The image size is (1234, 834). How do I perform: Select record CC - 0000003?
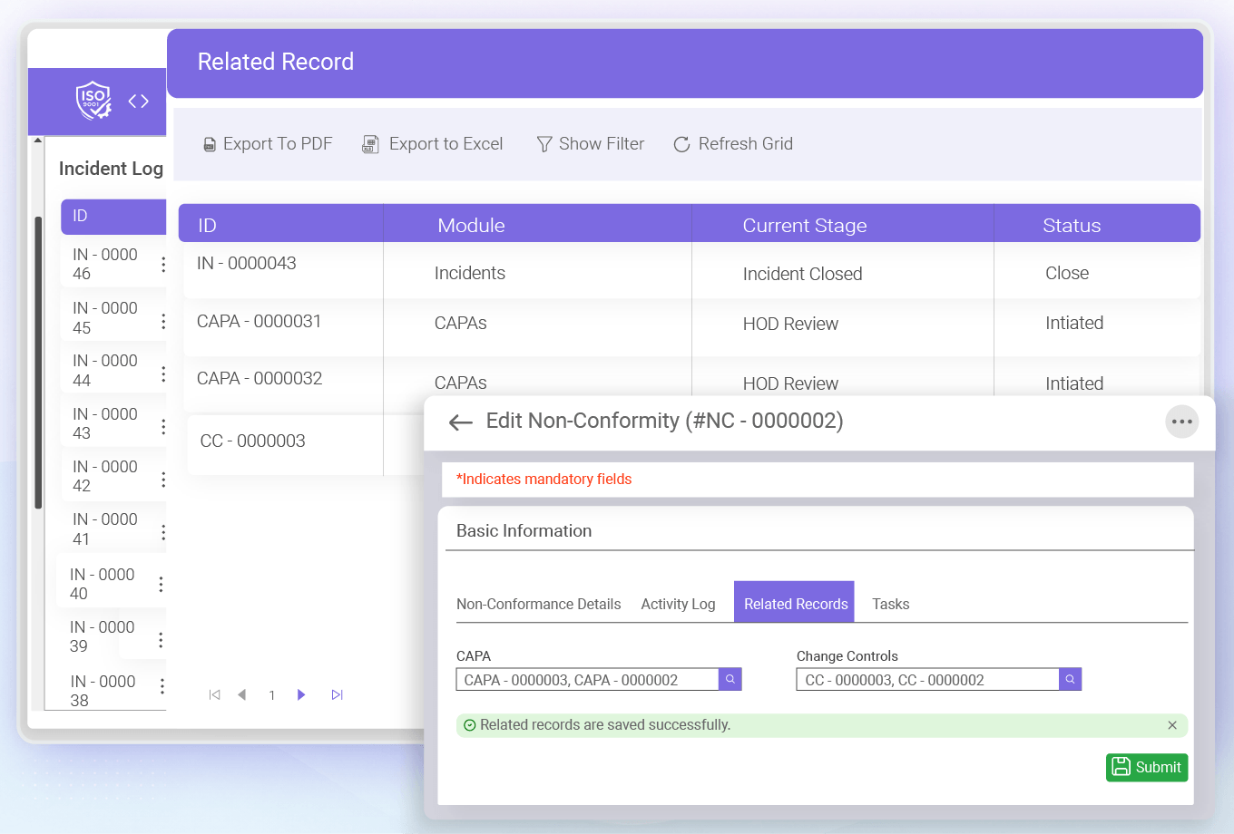point(253,441)
